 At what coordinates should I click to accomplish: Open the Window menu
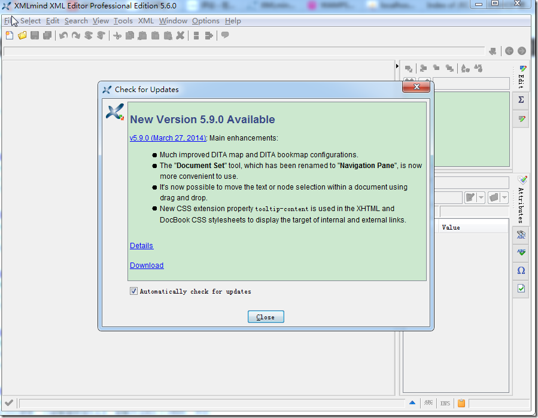pyautogui.click(x=173, y=21)
